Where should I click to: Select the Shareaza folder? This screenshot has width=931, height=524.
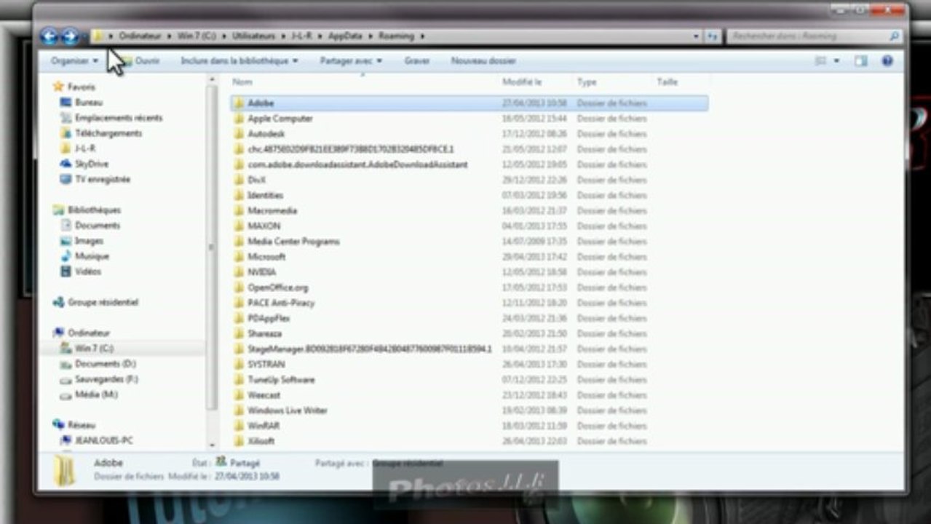point(264,333)
